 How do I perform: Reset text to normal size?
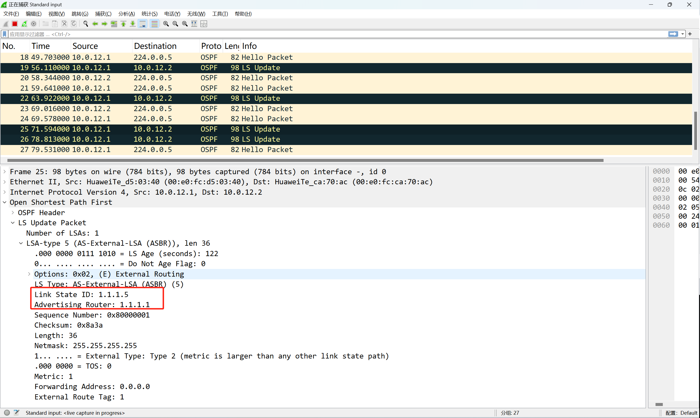coord(185,24)
